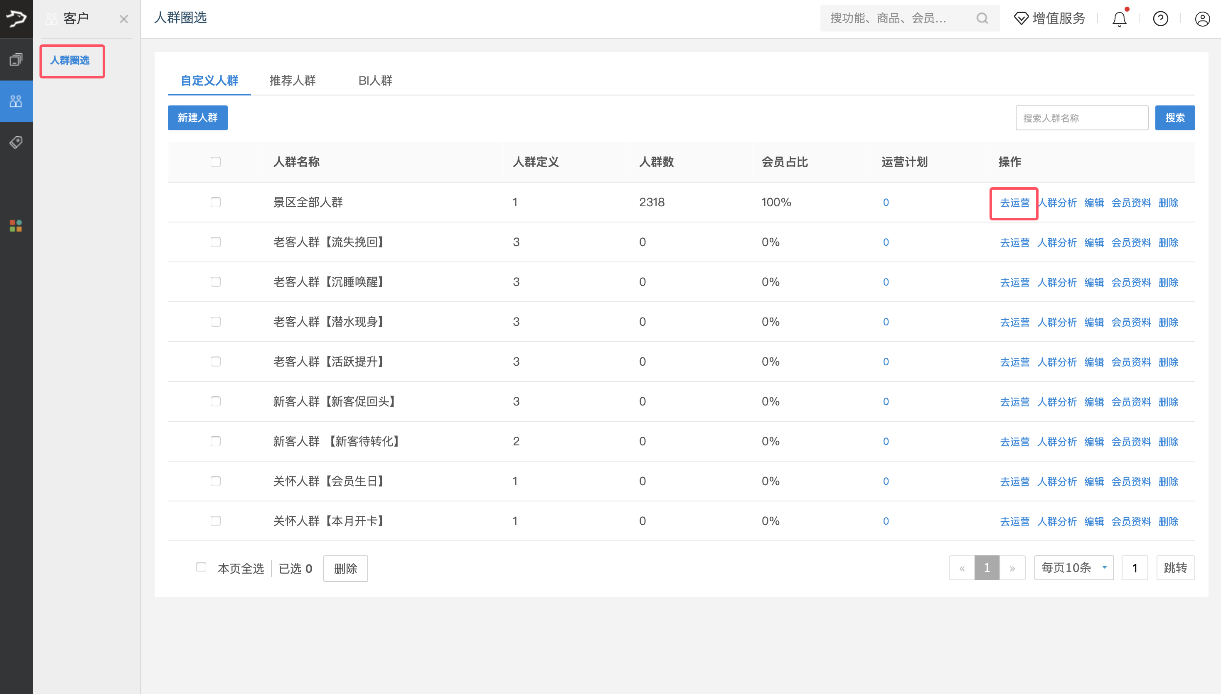This screenshot has width=1221, height=694.
Task: Select the stacked pages icon in left sidebar
Action: 16,59
